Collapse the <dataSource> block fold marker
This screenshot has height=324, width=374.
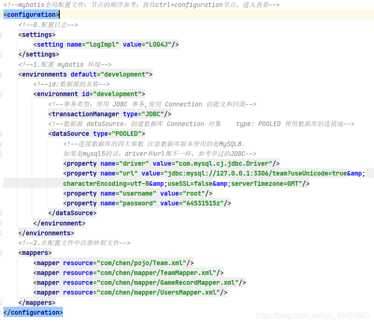1,134
